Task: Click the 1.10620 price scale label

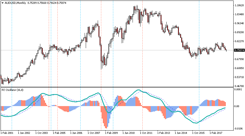Action: [239, 5]
